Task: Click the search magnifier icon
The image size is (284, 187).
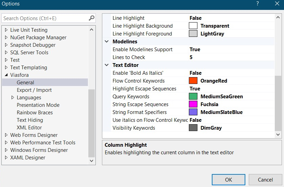Action: [91, 18]
